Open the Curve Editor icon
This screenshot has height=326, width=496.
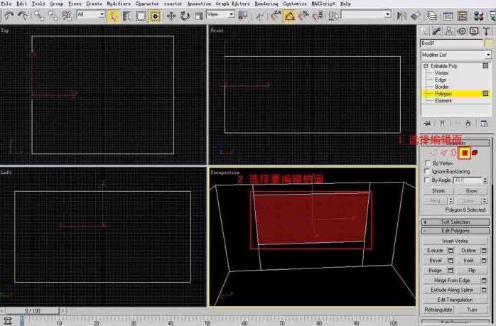pyautogui.click(x=448, y=16)
